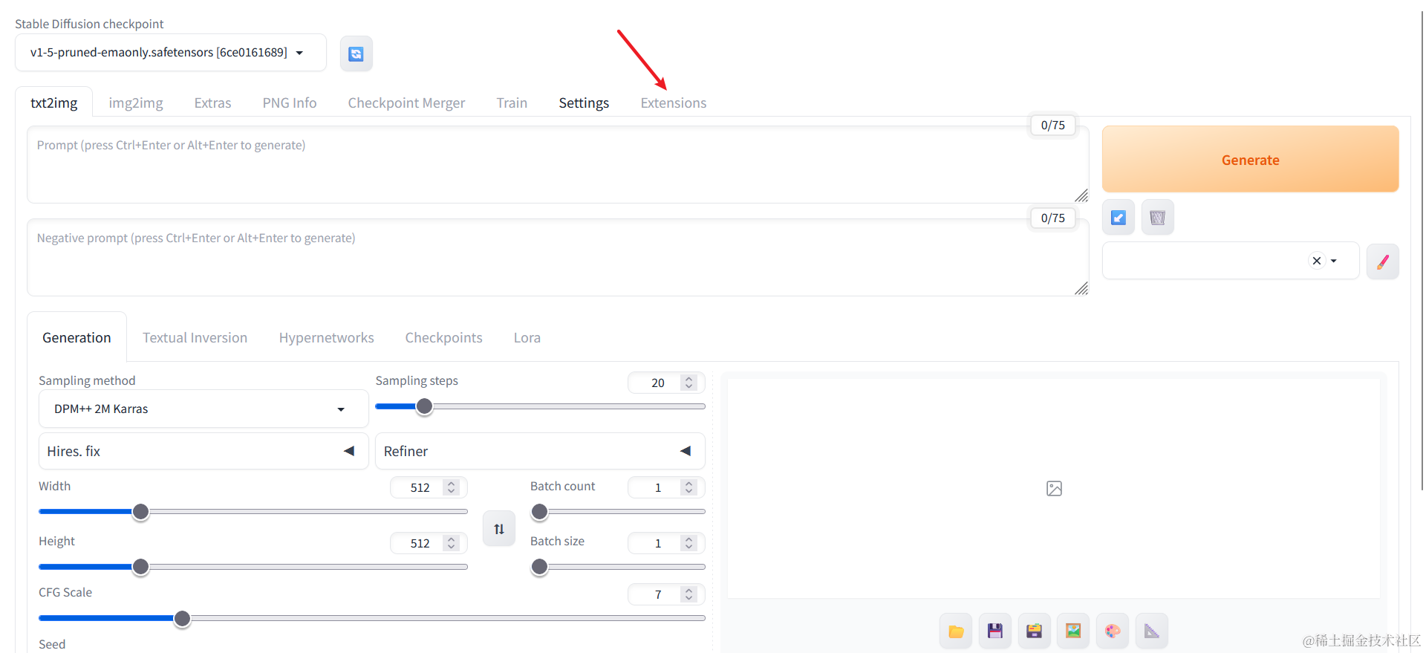
Task: Open images output folder icon
Action: 956,631
